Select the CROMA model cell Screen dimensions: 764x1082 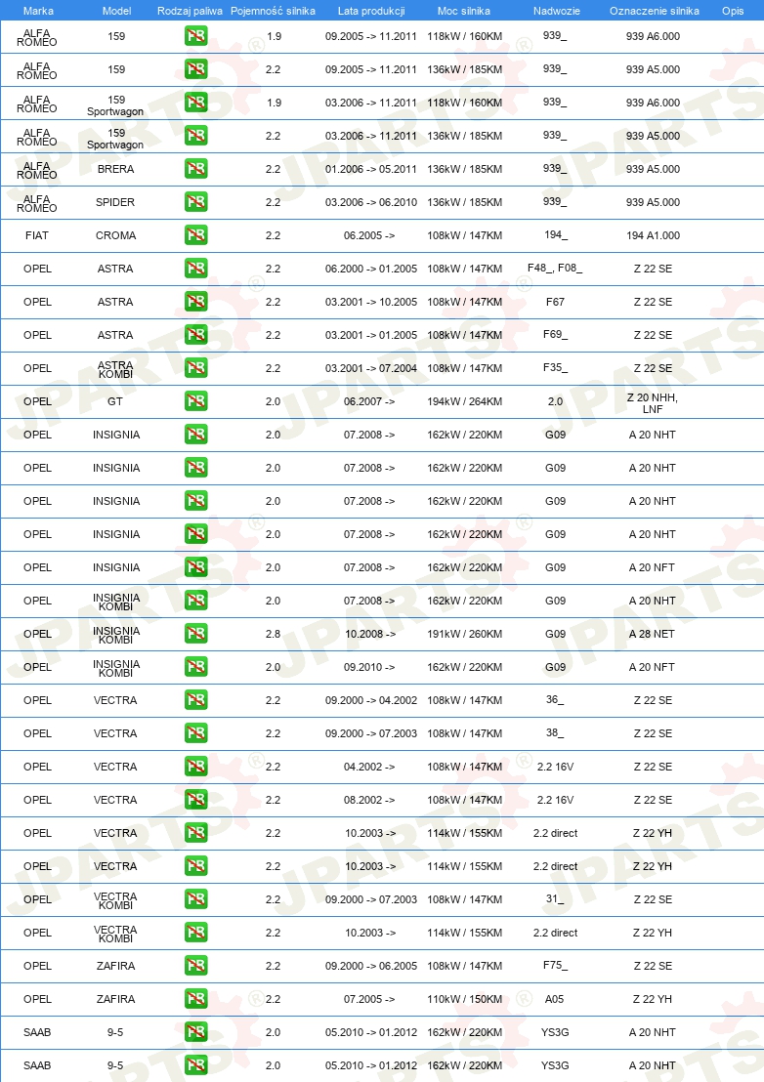(116, 235)
